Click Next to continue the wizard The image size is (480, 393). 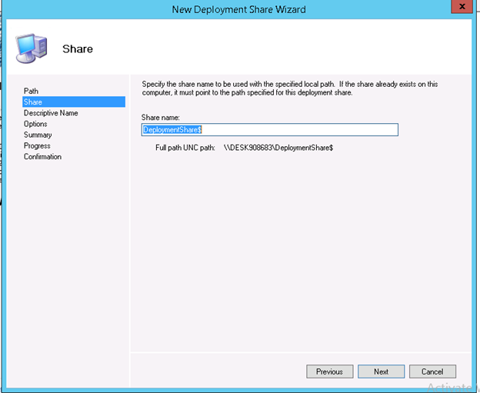point(381,371)
